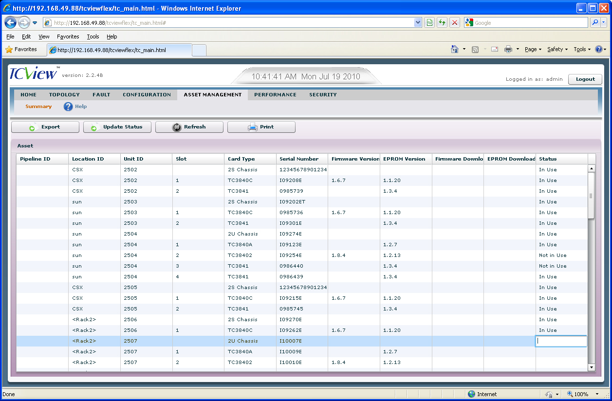Go to the PERFORMANCE navigation tab
Image resolution: width=612 pixels, height=401 pixels.
click(275, 95)
